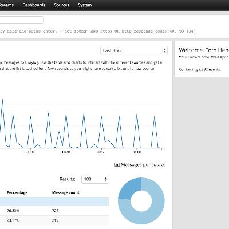The height and width of the screenshot is (229, 229).
Task: Open the System menu item
Action: tap(85, 5)
